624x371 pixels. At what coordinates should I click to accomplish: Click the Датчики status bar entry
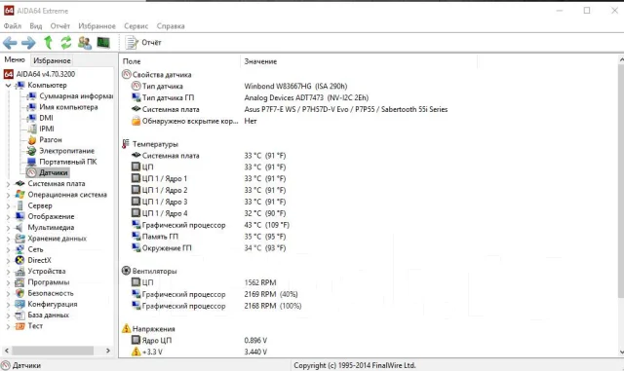pos(21,365)
